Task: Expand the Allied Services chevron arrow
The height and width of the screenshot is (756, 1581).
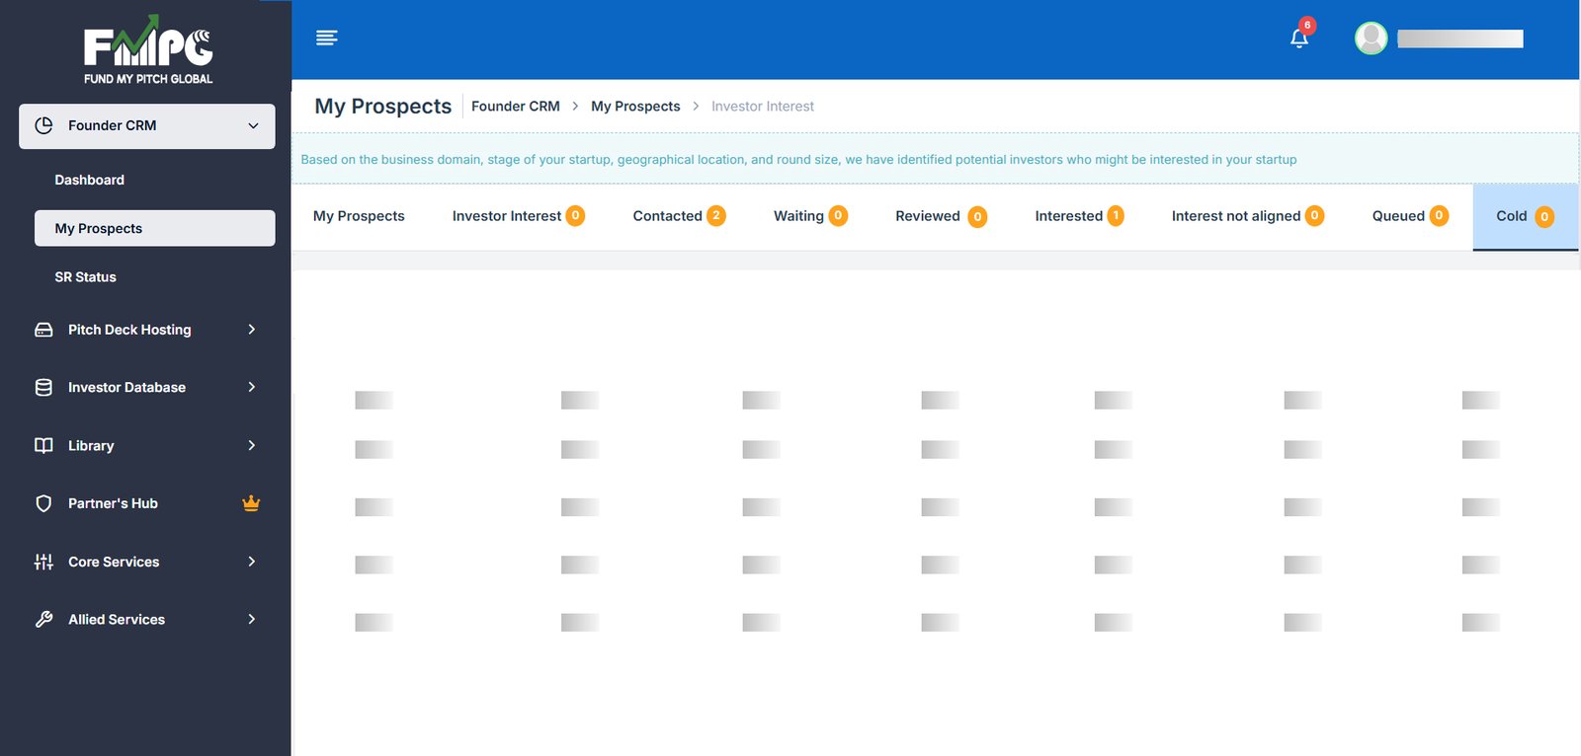Action: click(x=252, y=620)
